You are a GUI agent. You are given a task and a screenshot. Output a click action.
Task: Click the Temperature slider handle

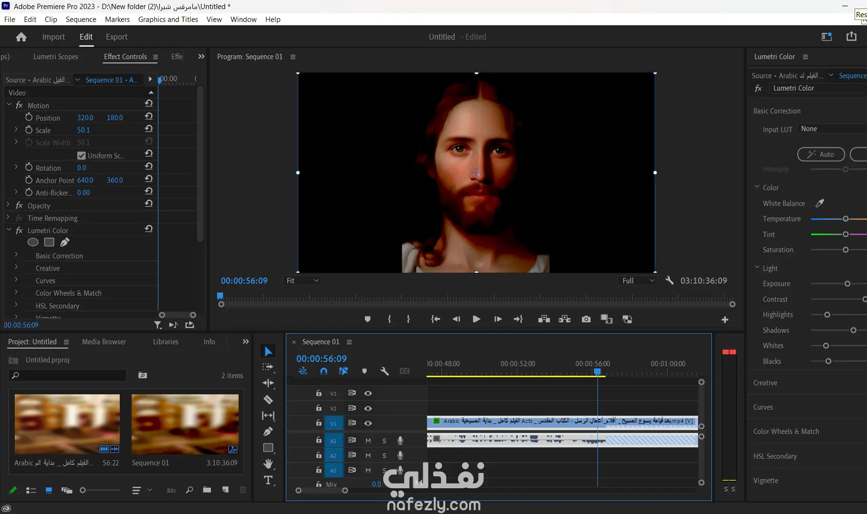click(846, 219)
